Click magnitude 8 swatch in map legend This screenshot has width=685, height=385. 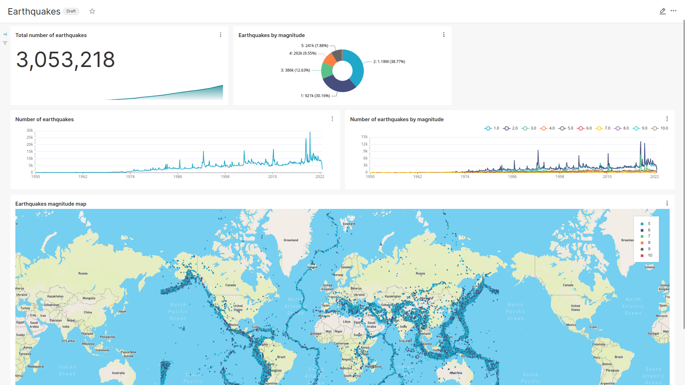642,243
